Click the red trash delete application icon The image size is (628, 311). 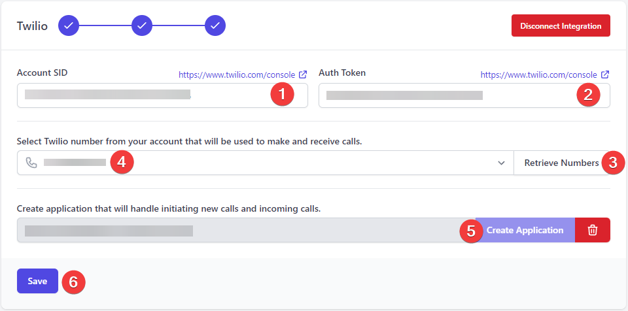click(593, 230)
